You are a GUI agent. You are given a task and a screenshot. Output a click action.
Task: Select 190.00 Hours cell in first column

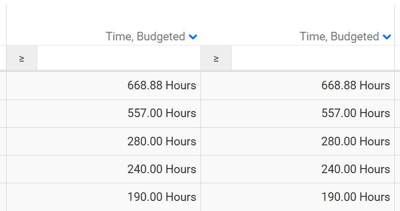coord(162,197)
